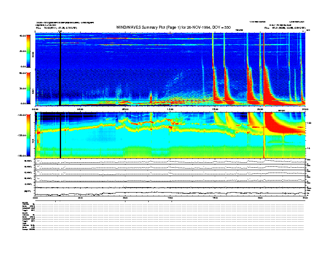
Task: Click the 10 label on TNR right axis
Action: point(309,148)
